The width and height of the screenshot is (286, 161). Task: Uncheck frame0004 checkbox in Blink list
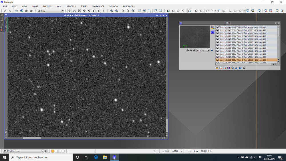(x=217, y=27)
